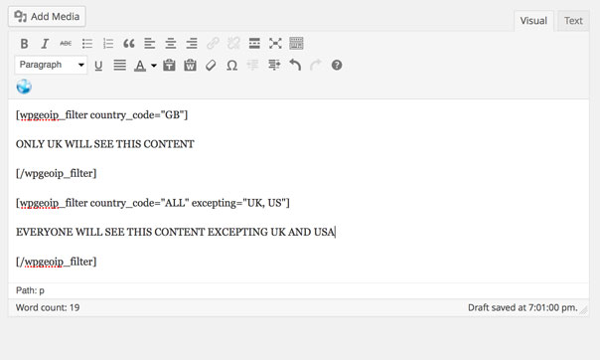600x360 pixels.
Task: Enter distraction-free fullscreen mode
Action: 275,44
